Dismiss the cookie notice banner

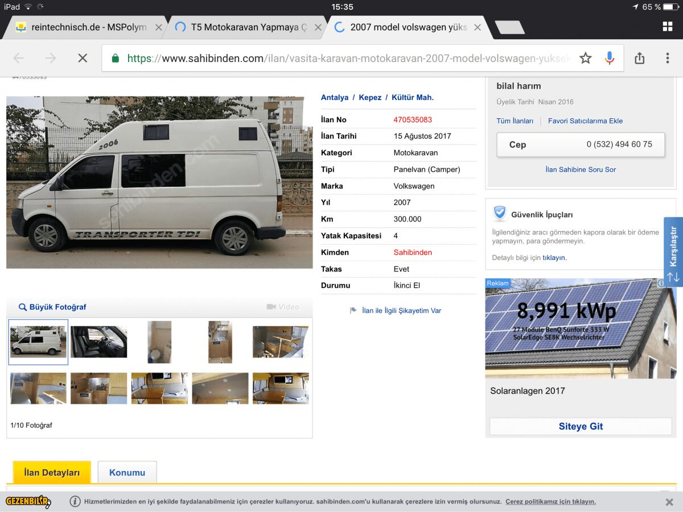(x=669, y=502)
